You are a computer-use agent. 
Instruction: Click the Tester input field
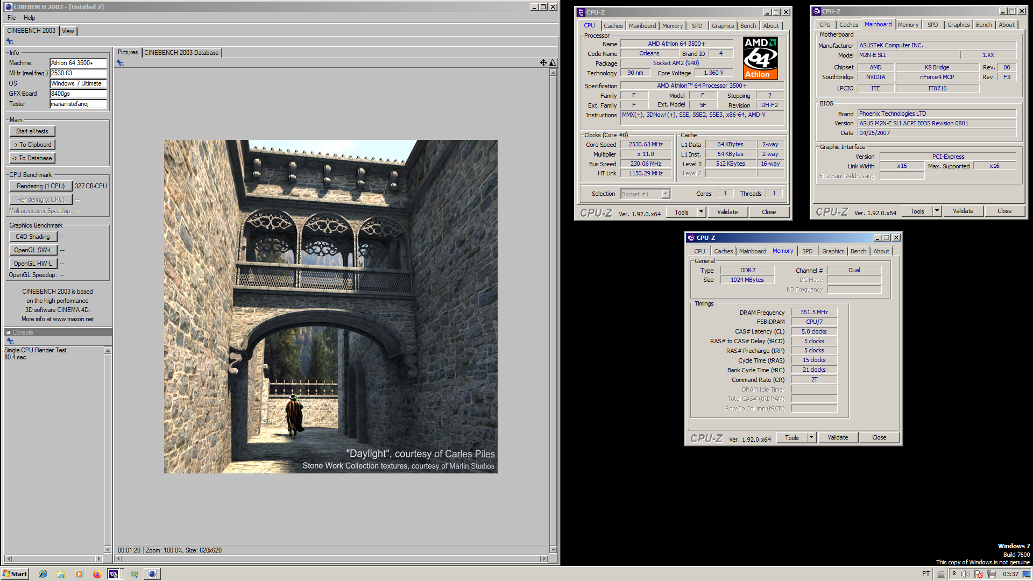click(78, 104)
